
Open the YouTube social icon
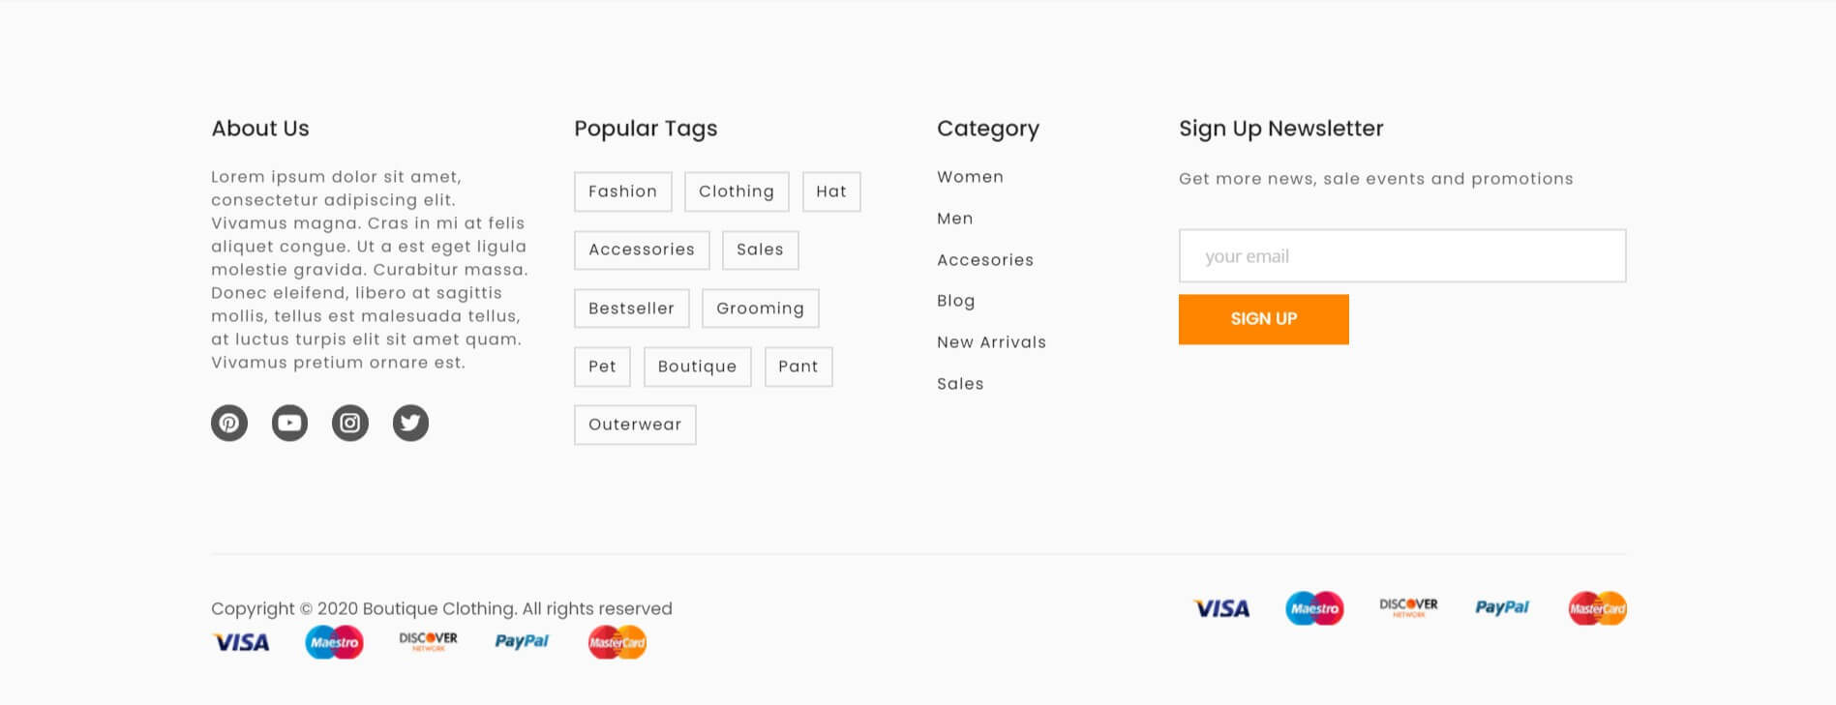point(289,423)
